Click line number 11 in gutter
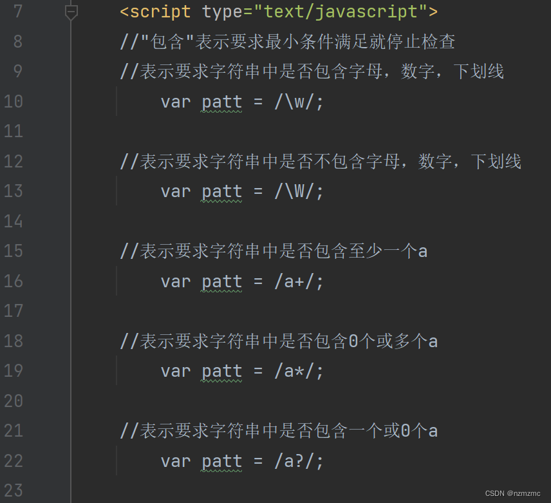Viewport: 551px width, 503px height. [14, 131]
